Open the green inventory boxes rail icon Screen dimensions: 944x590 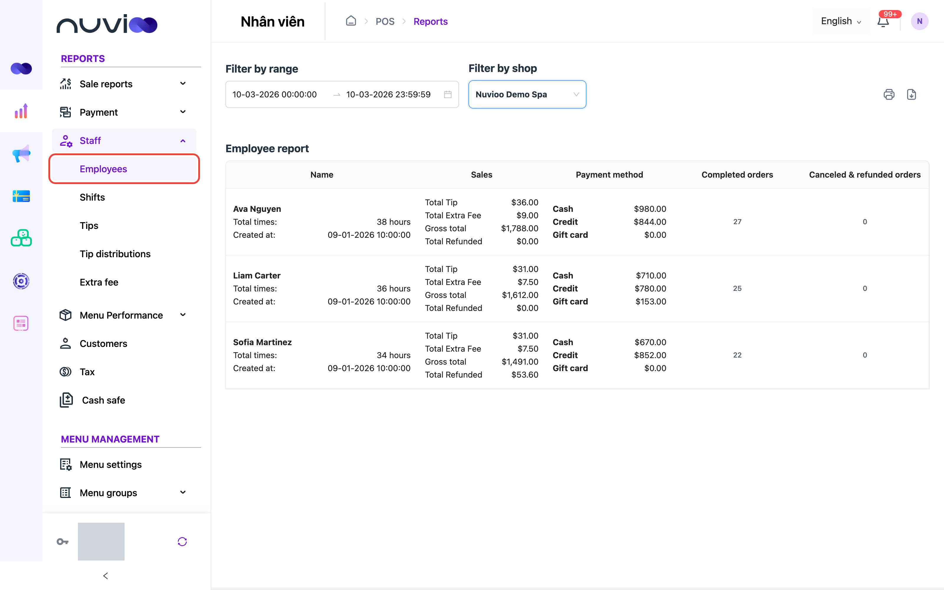tap(21, 238)
